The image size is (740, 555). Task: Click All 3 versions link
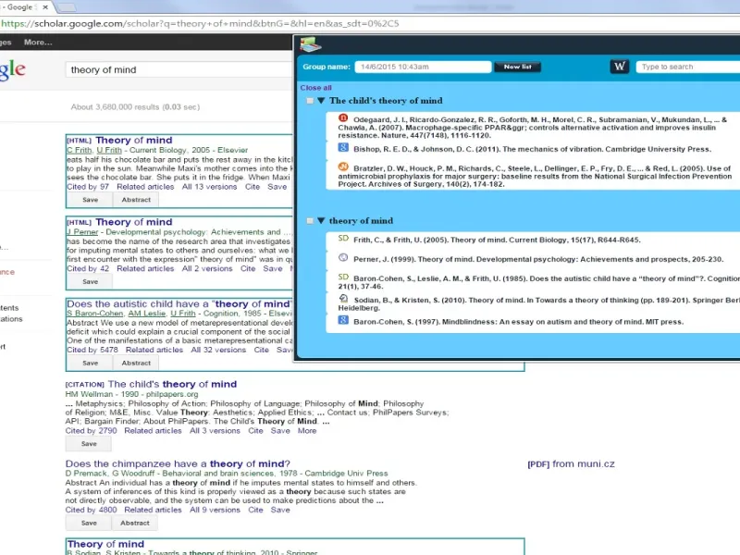(x=215, y=431)
